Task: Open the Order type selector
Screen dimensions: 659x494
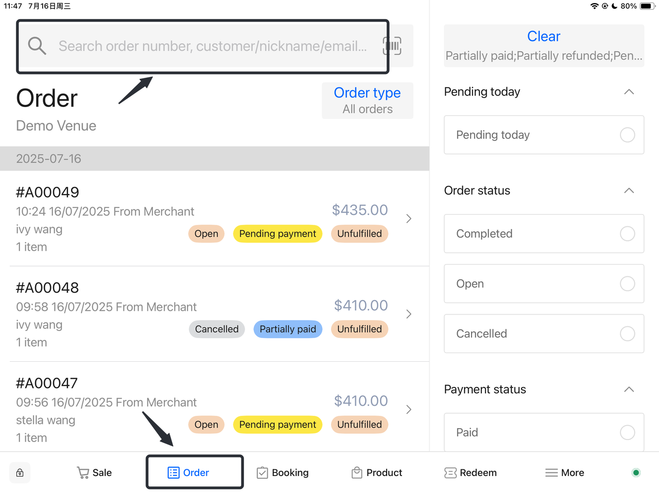Action: click(367, 100)
